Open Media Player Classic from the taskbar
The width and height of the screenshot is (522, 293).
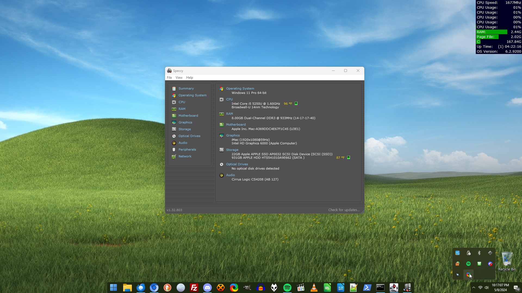[x=301, y=288]
